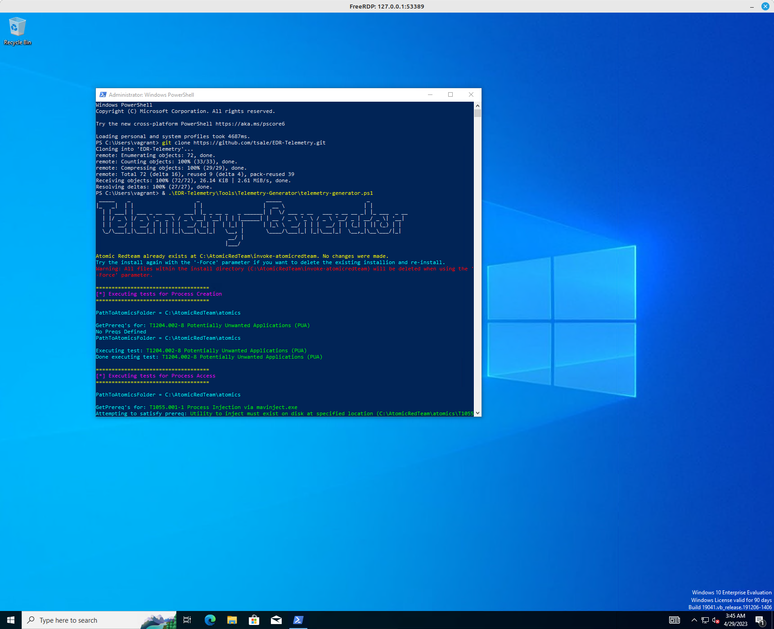774x629 pixels.
Task: Click the touch keyboard tray icon
Action: click(674, 620)
